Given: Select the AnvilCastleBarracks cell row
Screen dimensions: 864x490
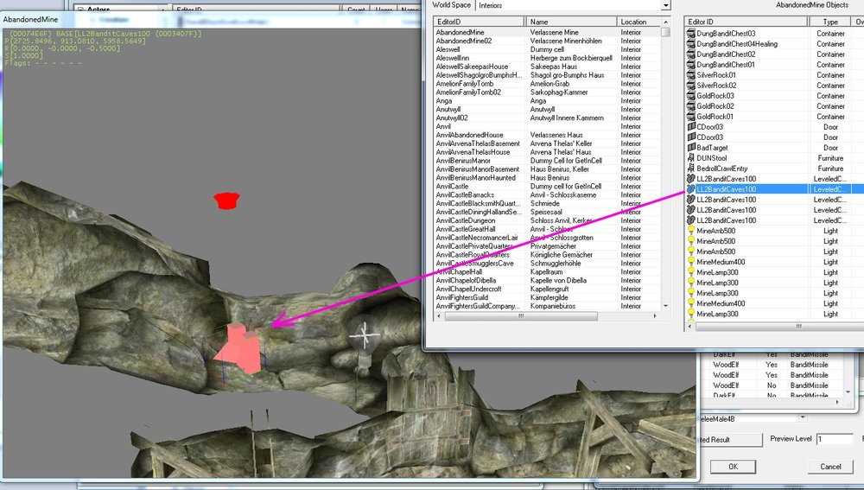Looking at the screenshot, I should [547, 195].
